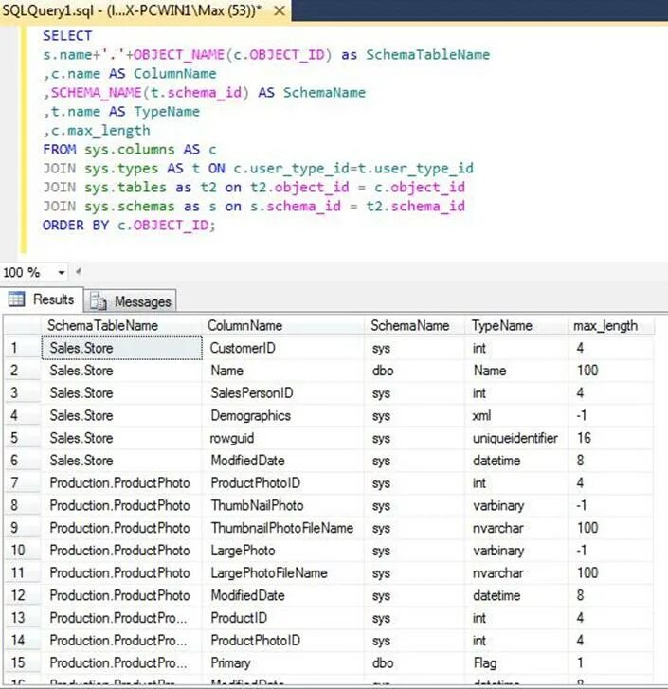Click the uniqueidentifier type cell
Viewport: 668px width, 689px height.
point(516,438)
